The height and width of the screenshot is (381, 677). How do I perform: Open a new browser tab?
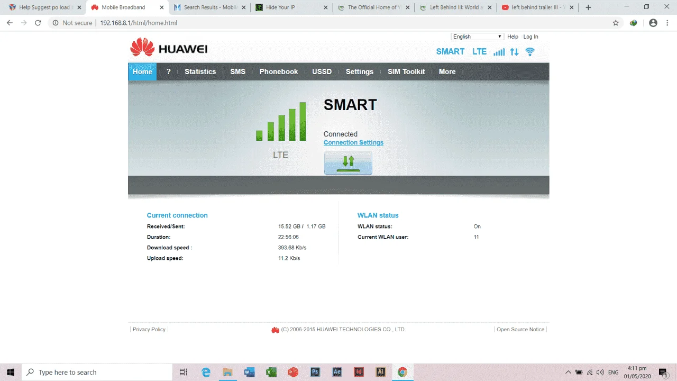pos(588,7)
